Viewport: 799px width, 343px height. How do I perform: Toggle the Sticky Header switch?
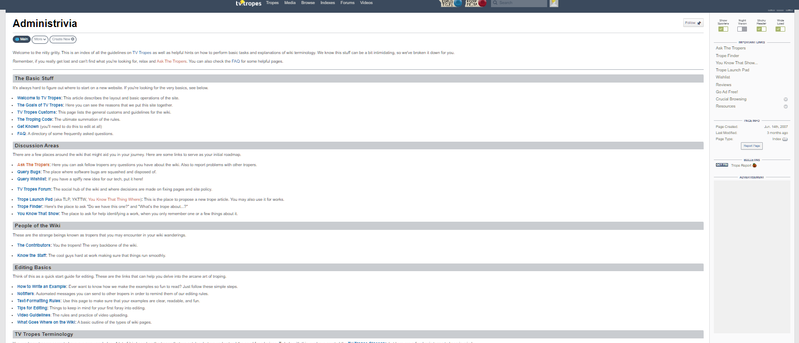click(761, 29)
